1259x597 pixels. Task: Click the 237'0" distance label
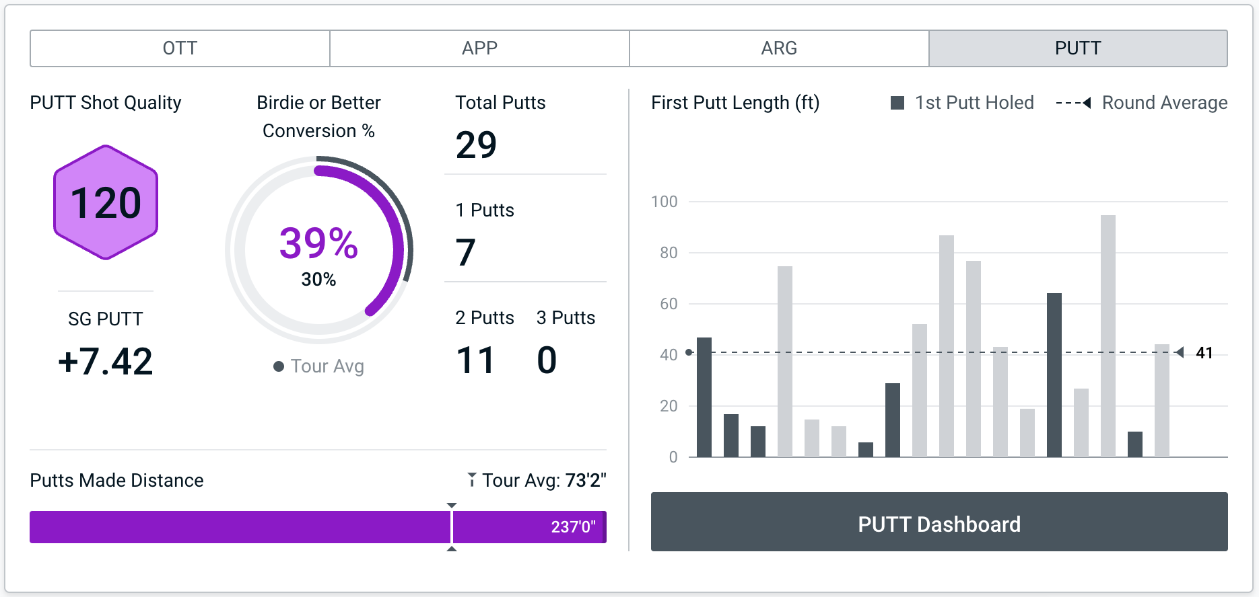point(573,527)
